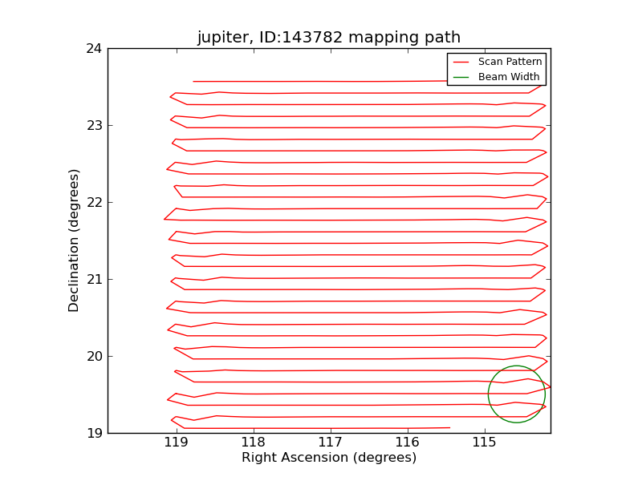
Task: Click the 117 tick label on x-axis
Action: pyautogui.click(x=330, y=443)
